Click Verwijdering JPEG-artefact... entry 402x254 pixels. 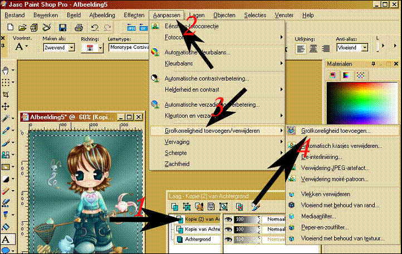pos(335,168)
